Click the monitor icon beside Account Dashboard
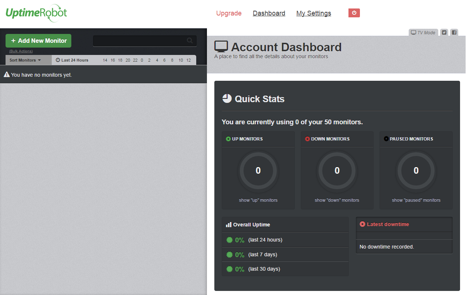 [221, 47]
